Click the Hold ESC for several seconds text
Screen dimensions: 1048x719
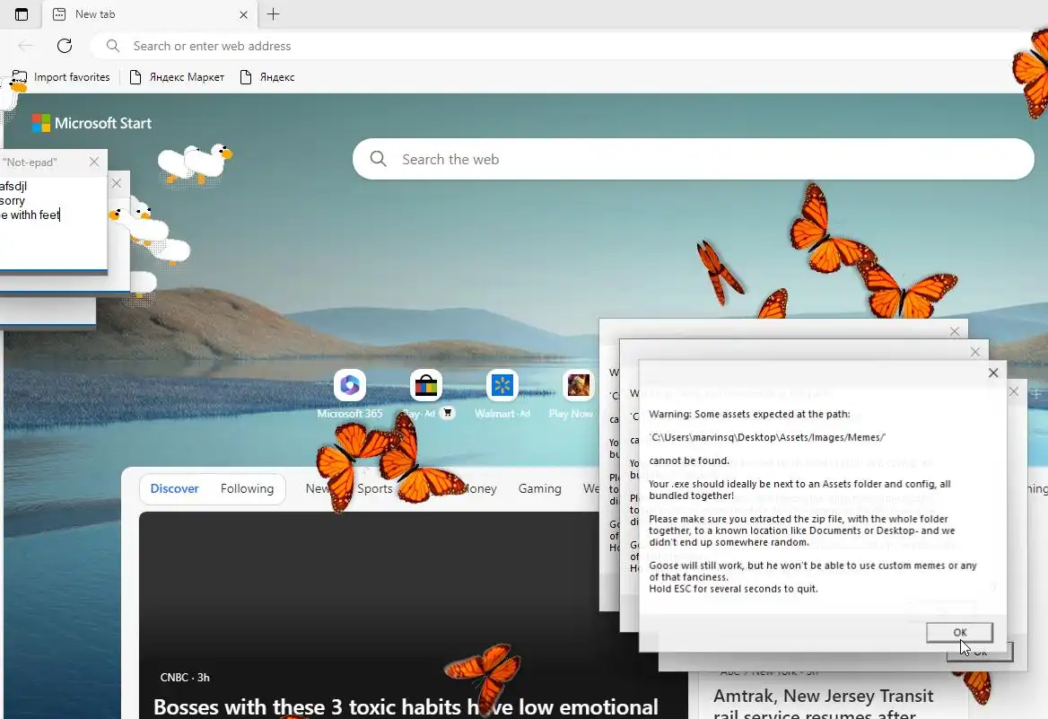click(x=733, y=589)
